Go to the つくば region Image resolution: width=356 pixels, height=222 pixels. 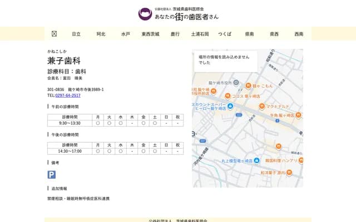[225, 34]
